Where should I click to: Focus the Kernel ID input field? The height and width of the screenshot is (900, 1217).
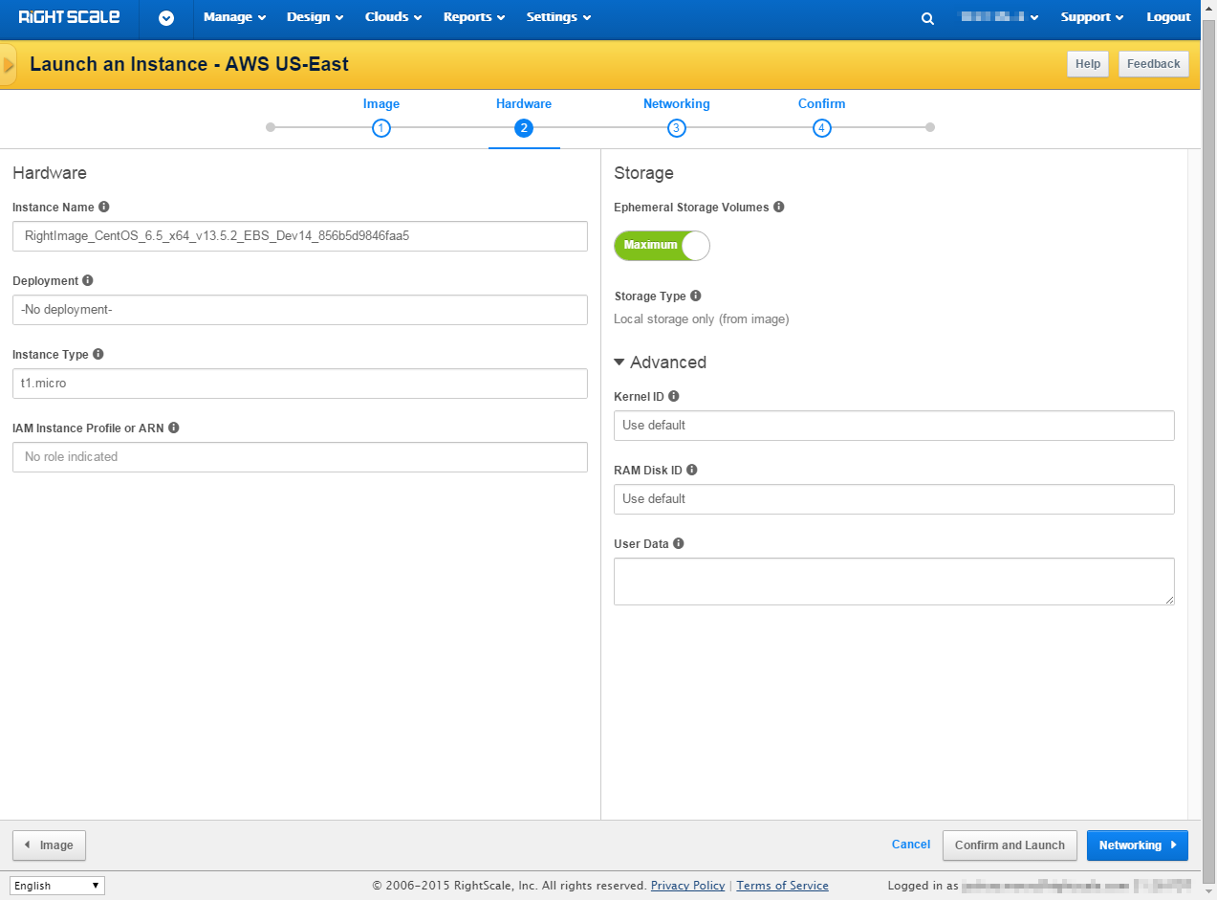pyautogui.click(x=894, y=426)
